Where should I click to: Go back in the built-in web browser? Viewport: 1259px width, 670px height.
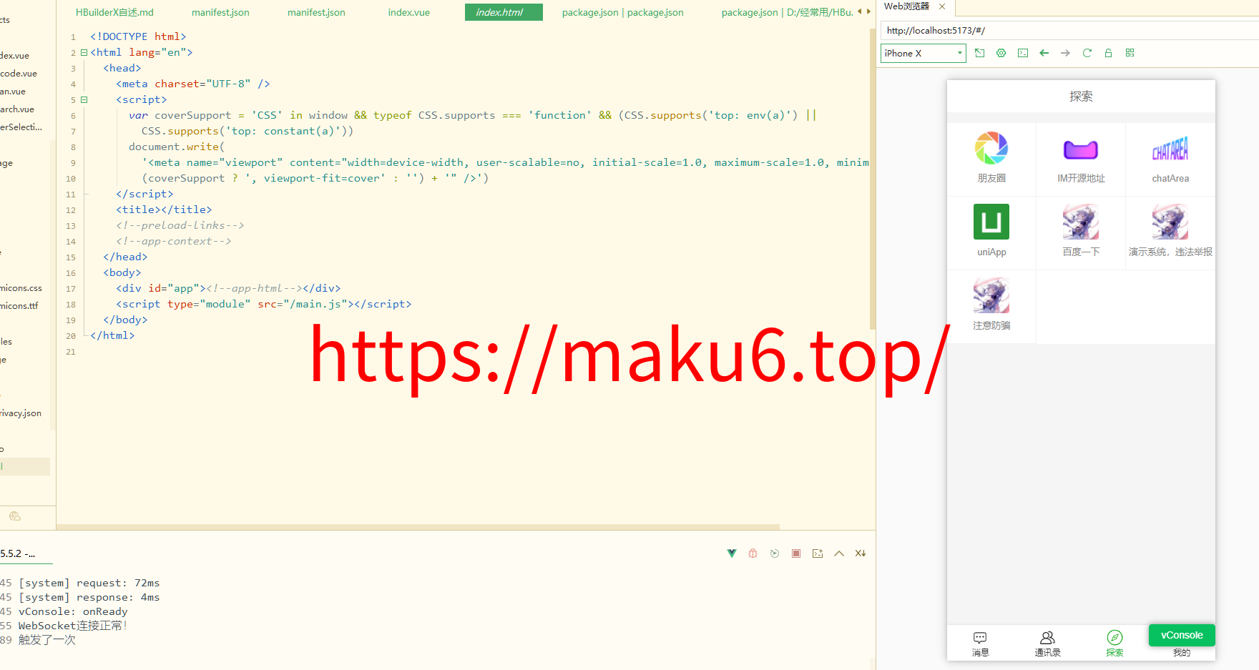coord(1044,53)
